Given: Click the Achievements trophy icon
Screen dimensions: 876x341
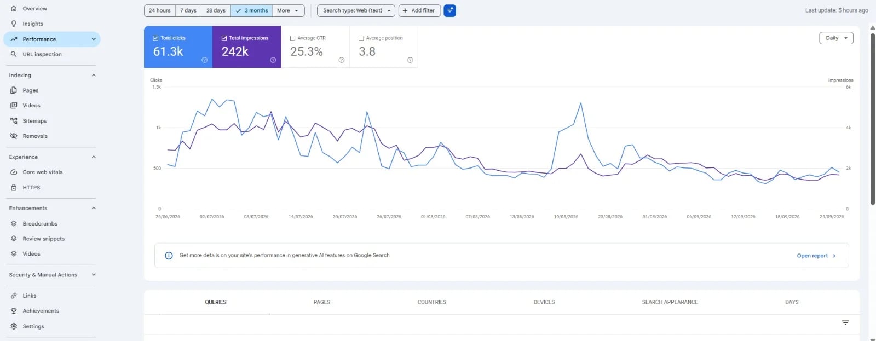Looking at the screenshot, I should tap(14, 310).
